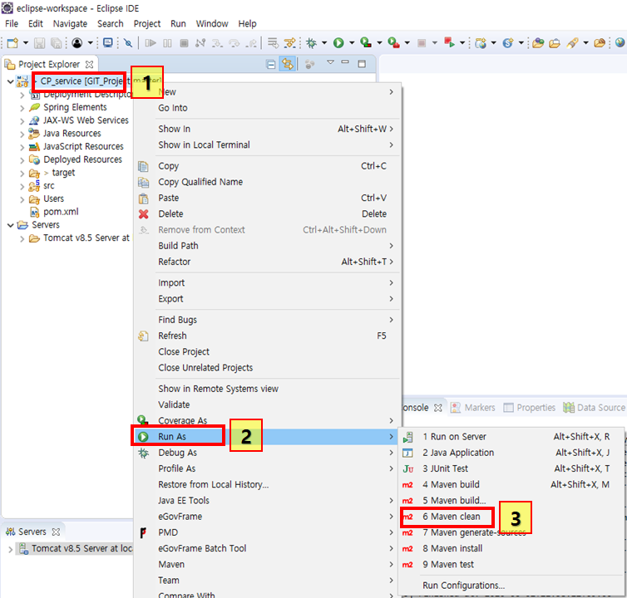Open the Team submenu
The width and height of the screenshot is (627, 598).
pos(266,581)
